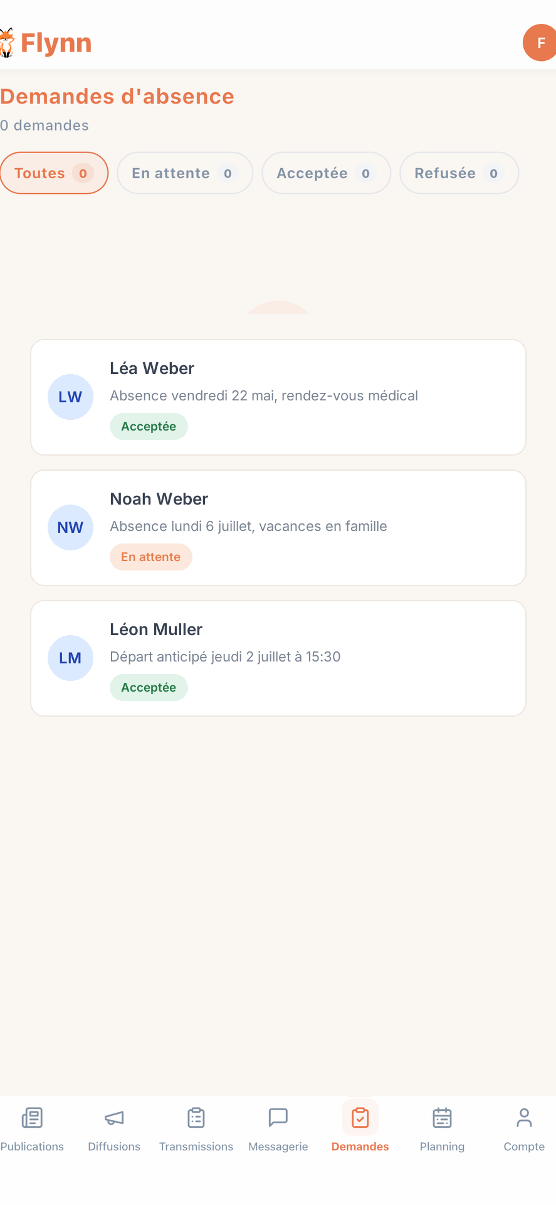Open the Compte person icon
This screenshot has width=556, height=1205.
click(x=524, y=1118)
